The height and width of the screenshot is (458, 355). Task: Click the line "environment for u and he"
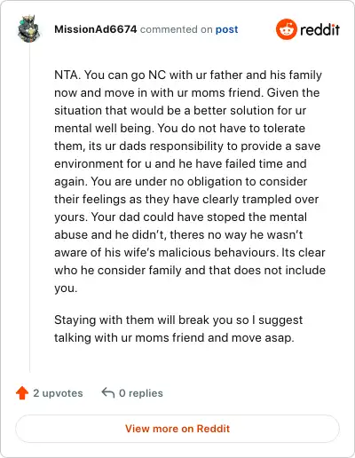coord(180,163)
